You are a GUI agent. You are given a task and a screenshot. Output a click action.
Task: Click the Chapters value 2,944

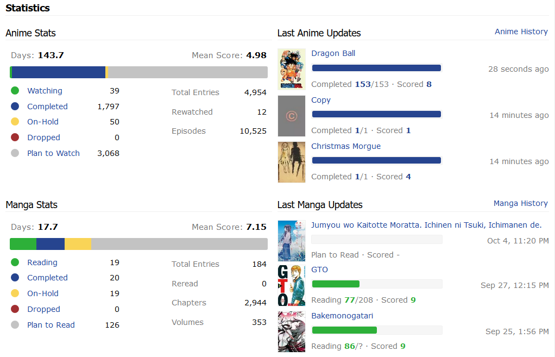tap(255, 303)
